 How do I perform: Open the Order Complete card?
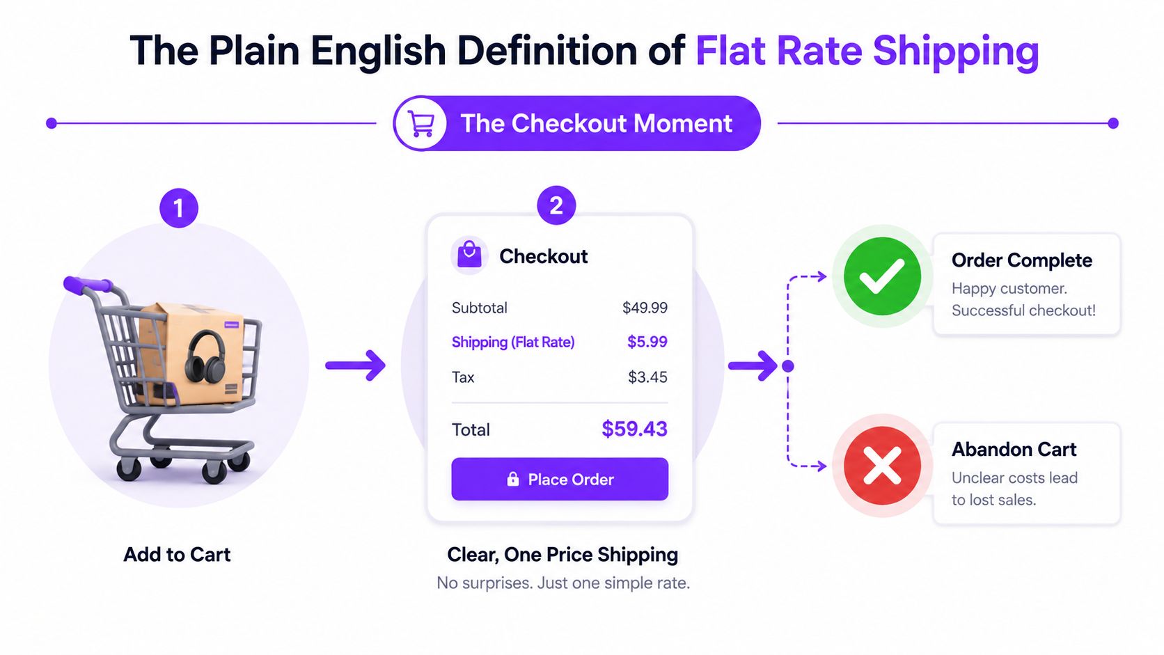1026,284
